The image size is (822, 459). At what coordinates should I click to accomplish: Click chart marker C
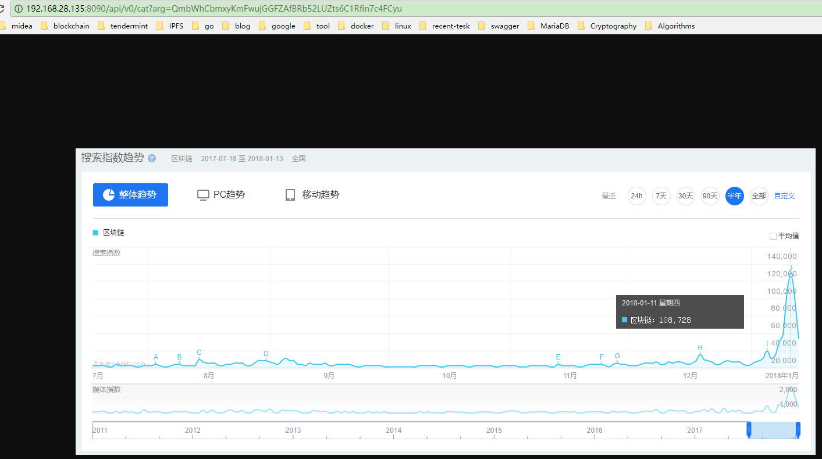(199, 353)
